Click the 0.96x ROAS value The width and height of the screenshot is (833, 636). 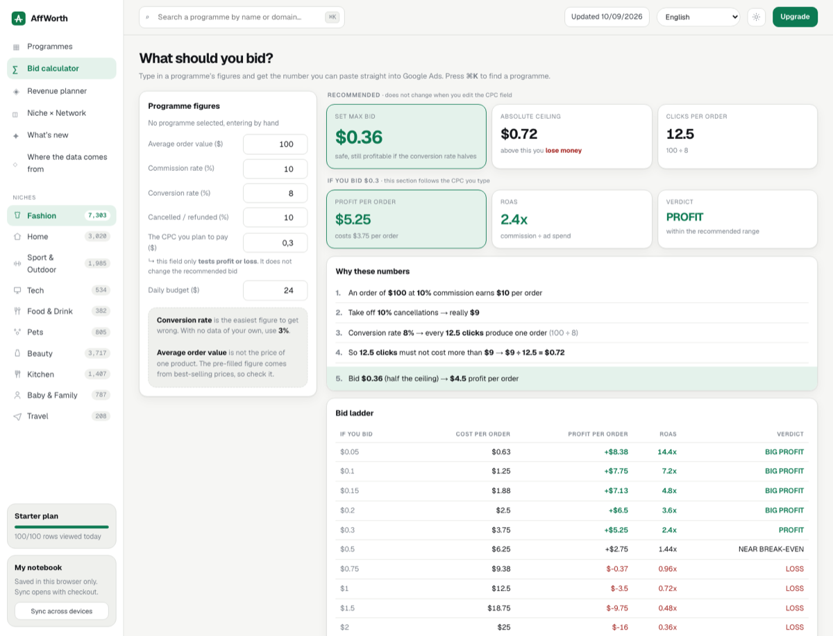point(667,569)
